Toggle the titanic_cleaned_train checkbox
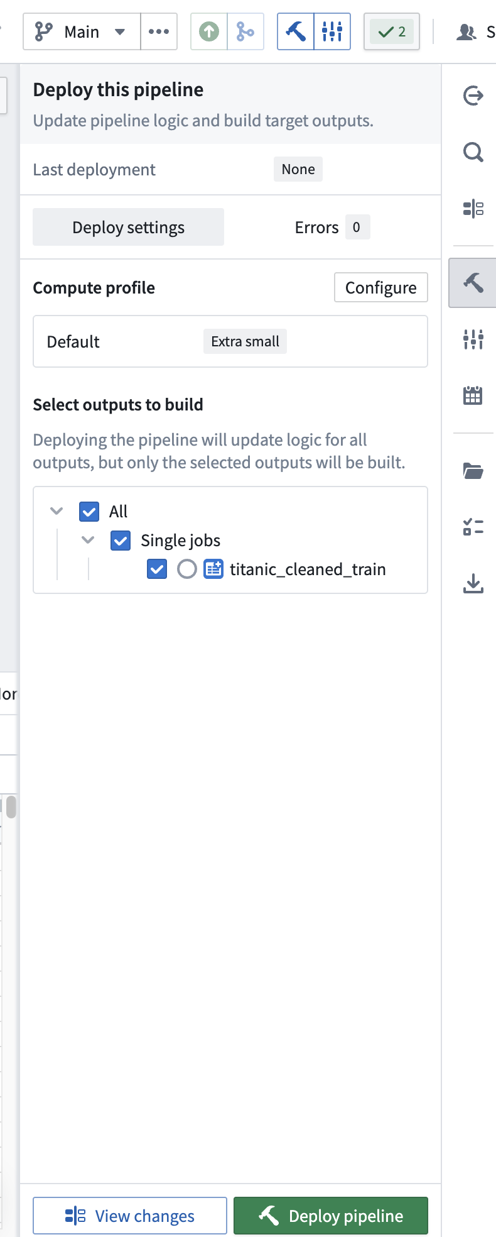The width and height of the screenshot is (496, 1237). (157, 569)
